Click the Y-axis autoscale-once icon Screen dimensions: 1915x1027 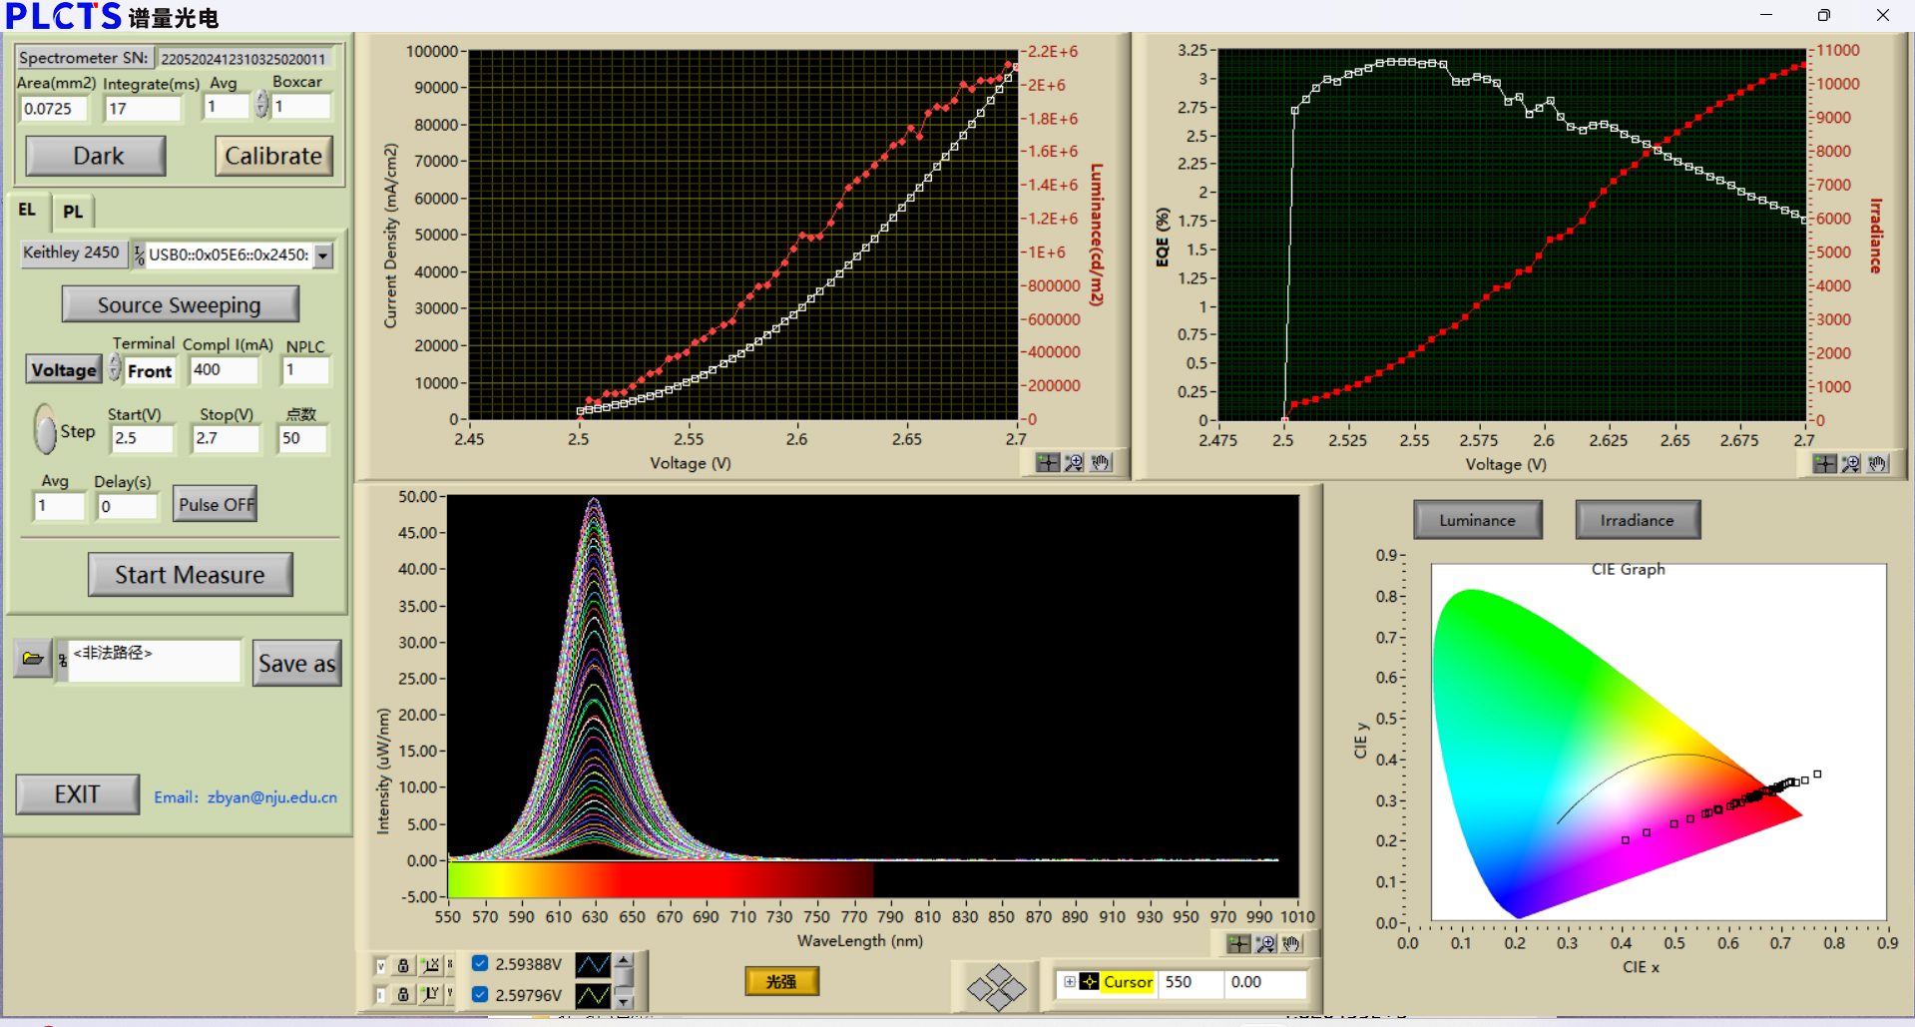pos(430,994)
